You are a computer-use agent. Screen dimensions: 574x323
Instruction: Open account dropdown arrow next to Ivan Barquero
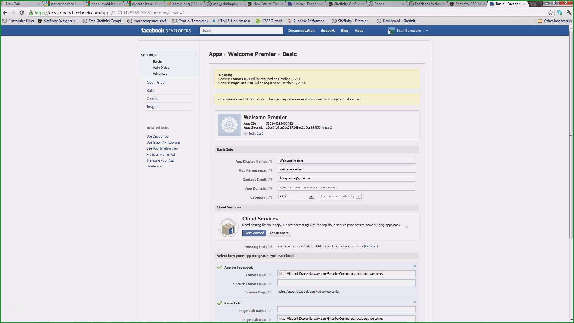427,31
